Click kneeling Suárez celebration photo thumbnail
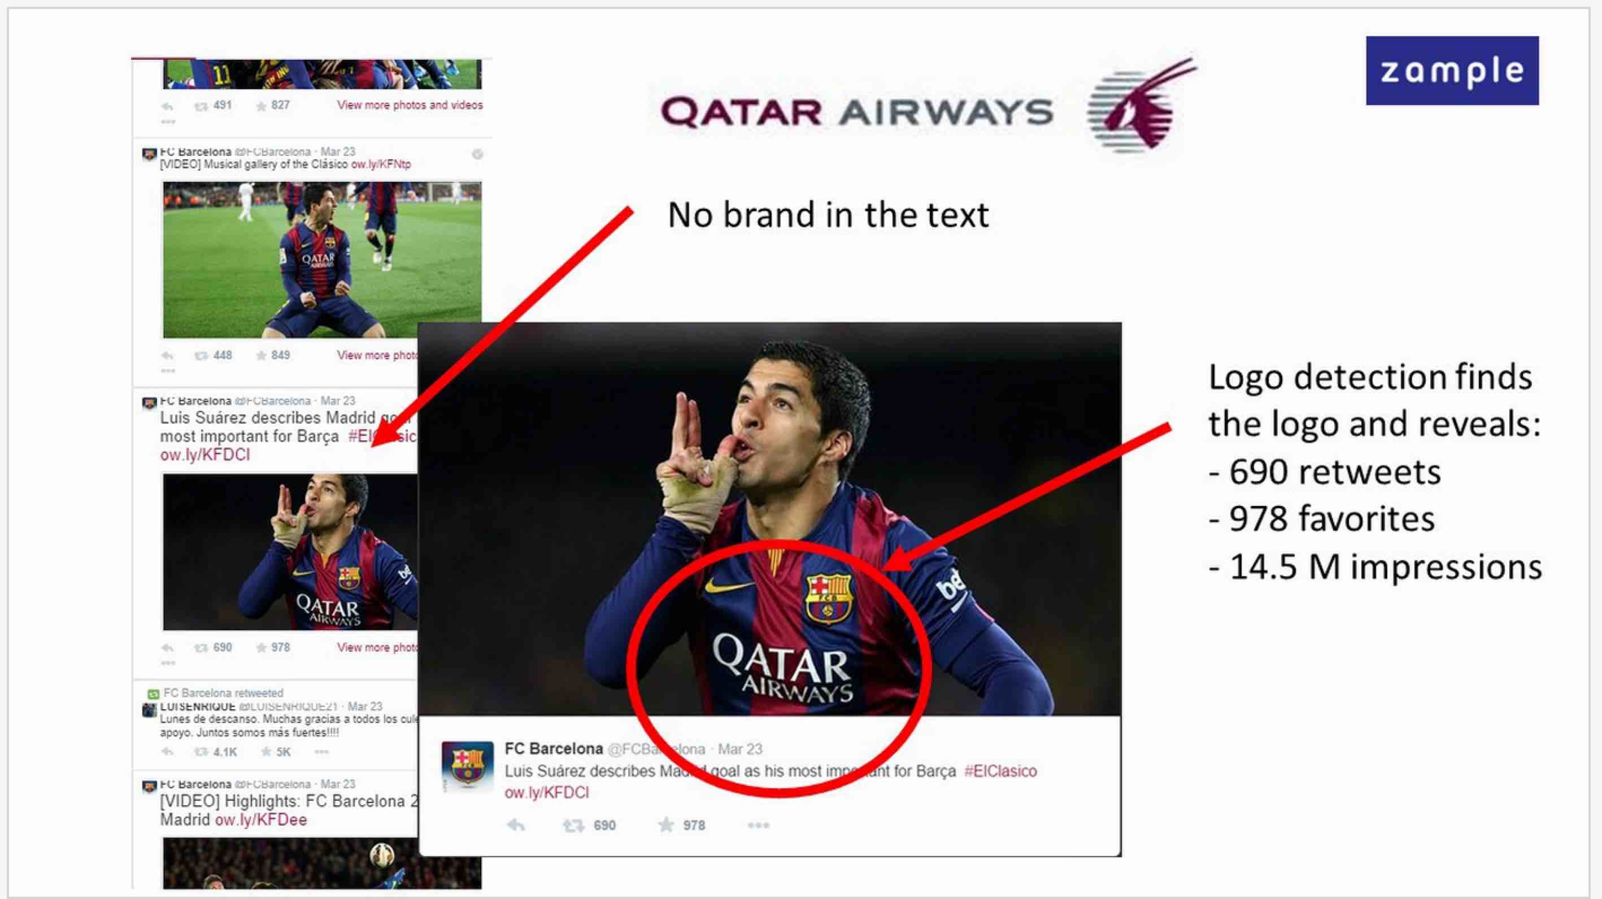The width and height of the screenshot is (1602, 899). click(x=322, y=260)
